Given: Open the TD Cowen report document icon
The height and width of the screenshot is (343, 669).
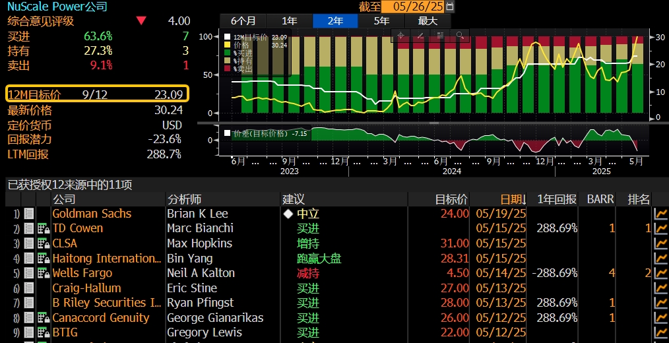Looking at the screenshot, I should coord(28,229).
